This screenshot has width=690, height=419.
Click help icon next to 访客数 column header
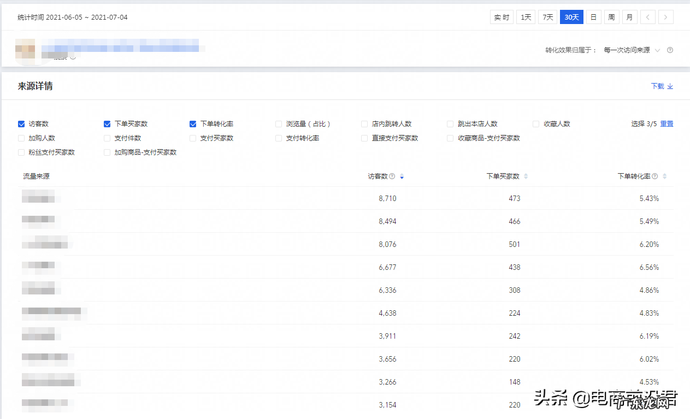[392, 176]
